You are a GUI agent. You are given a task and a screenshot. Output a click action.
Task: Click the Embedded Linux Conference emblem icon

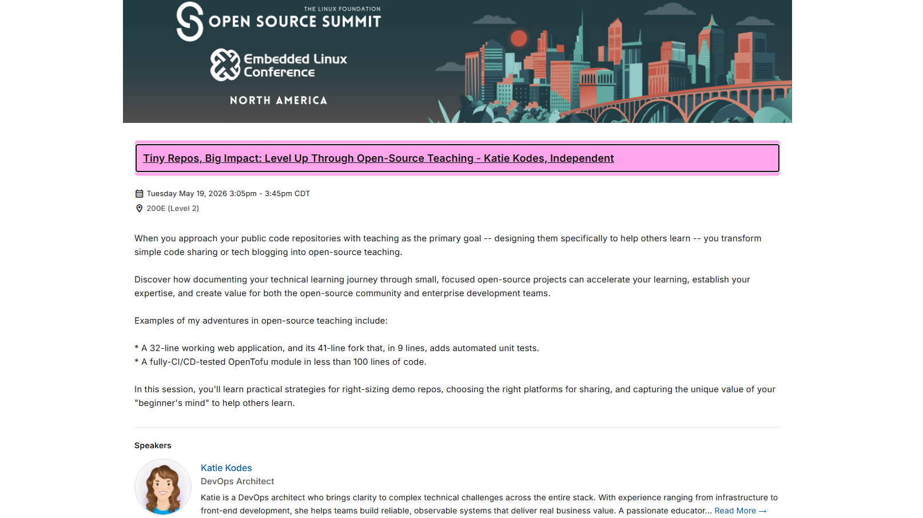[x=225, y=65]
